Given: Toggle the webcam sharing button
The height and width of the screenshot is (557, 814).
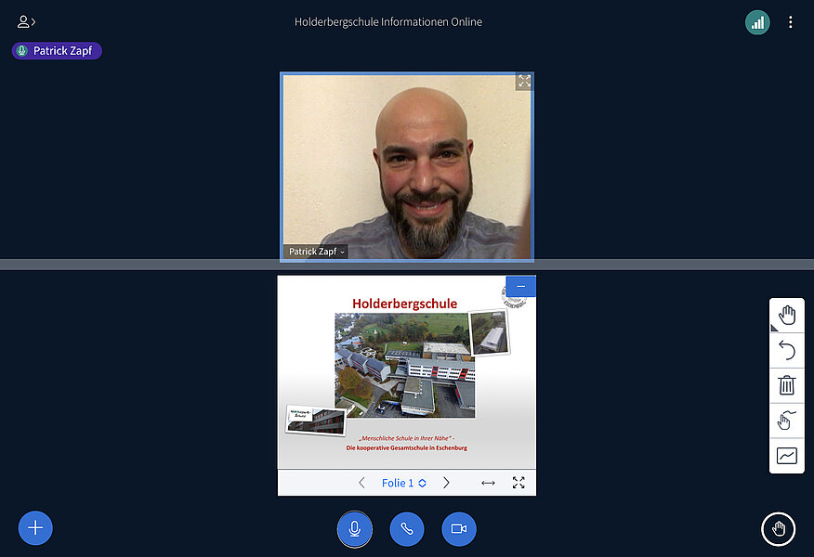Looking at the screenshot, I should tap(458, 529).
